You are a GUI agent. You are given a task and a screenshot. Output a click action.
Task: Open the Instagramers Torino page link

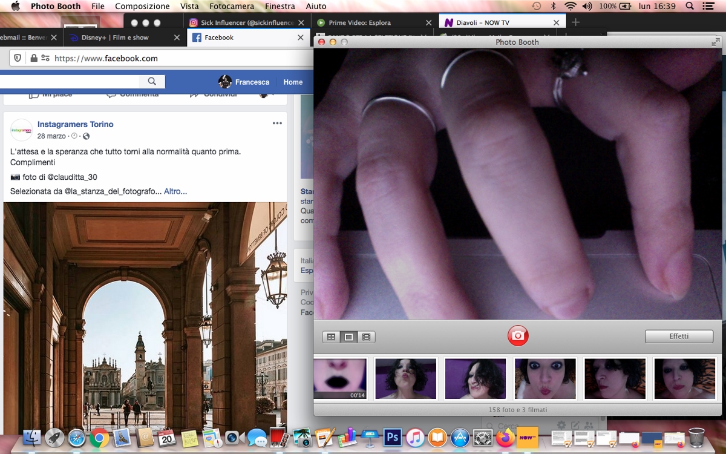click(x=76, y=124)
